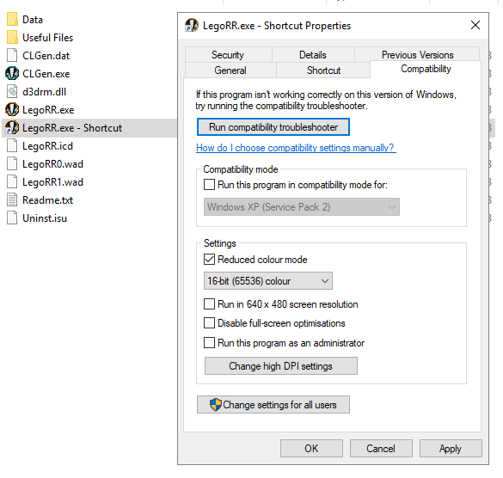Click the Data folder icon
This screenshot has height=478, width=503.
pyautogui.click(x=12, y=19)
